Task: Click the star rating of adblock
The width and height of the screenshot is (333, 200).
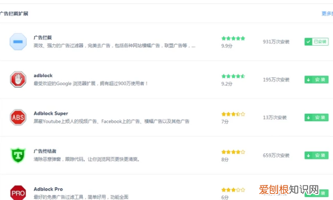Action: click(233, 76)
